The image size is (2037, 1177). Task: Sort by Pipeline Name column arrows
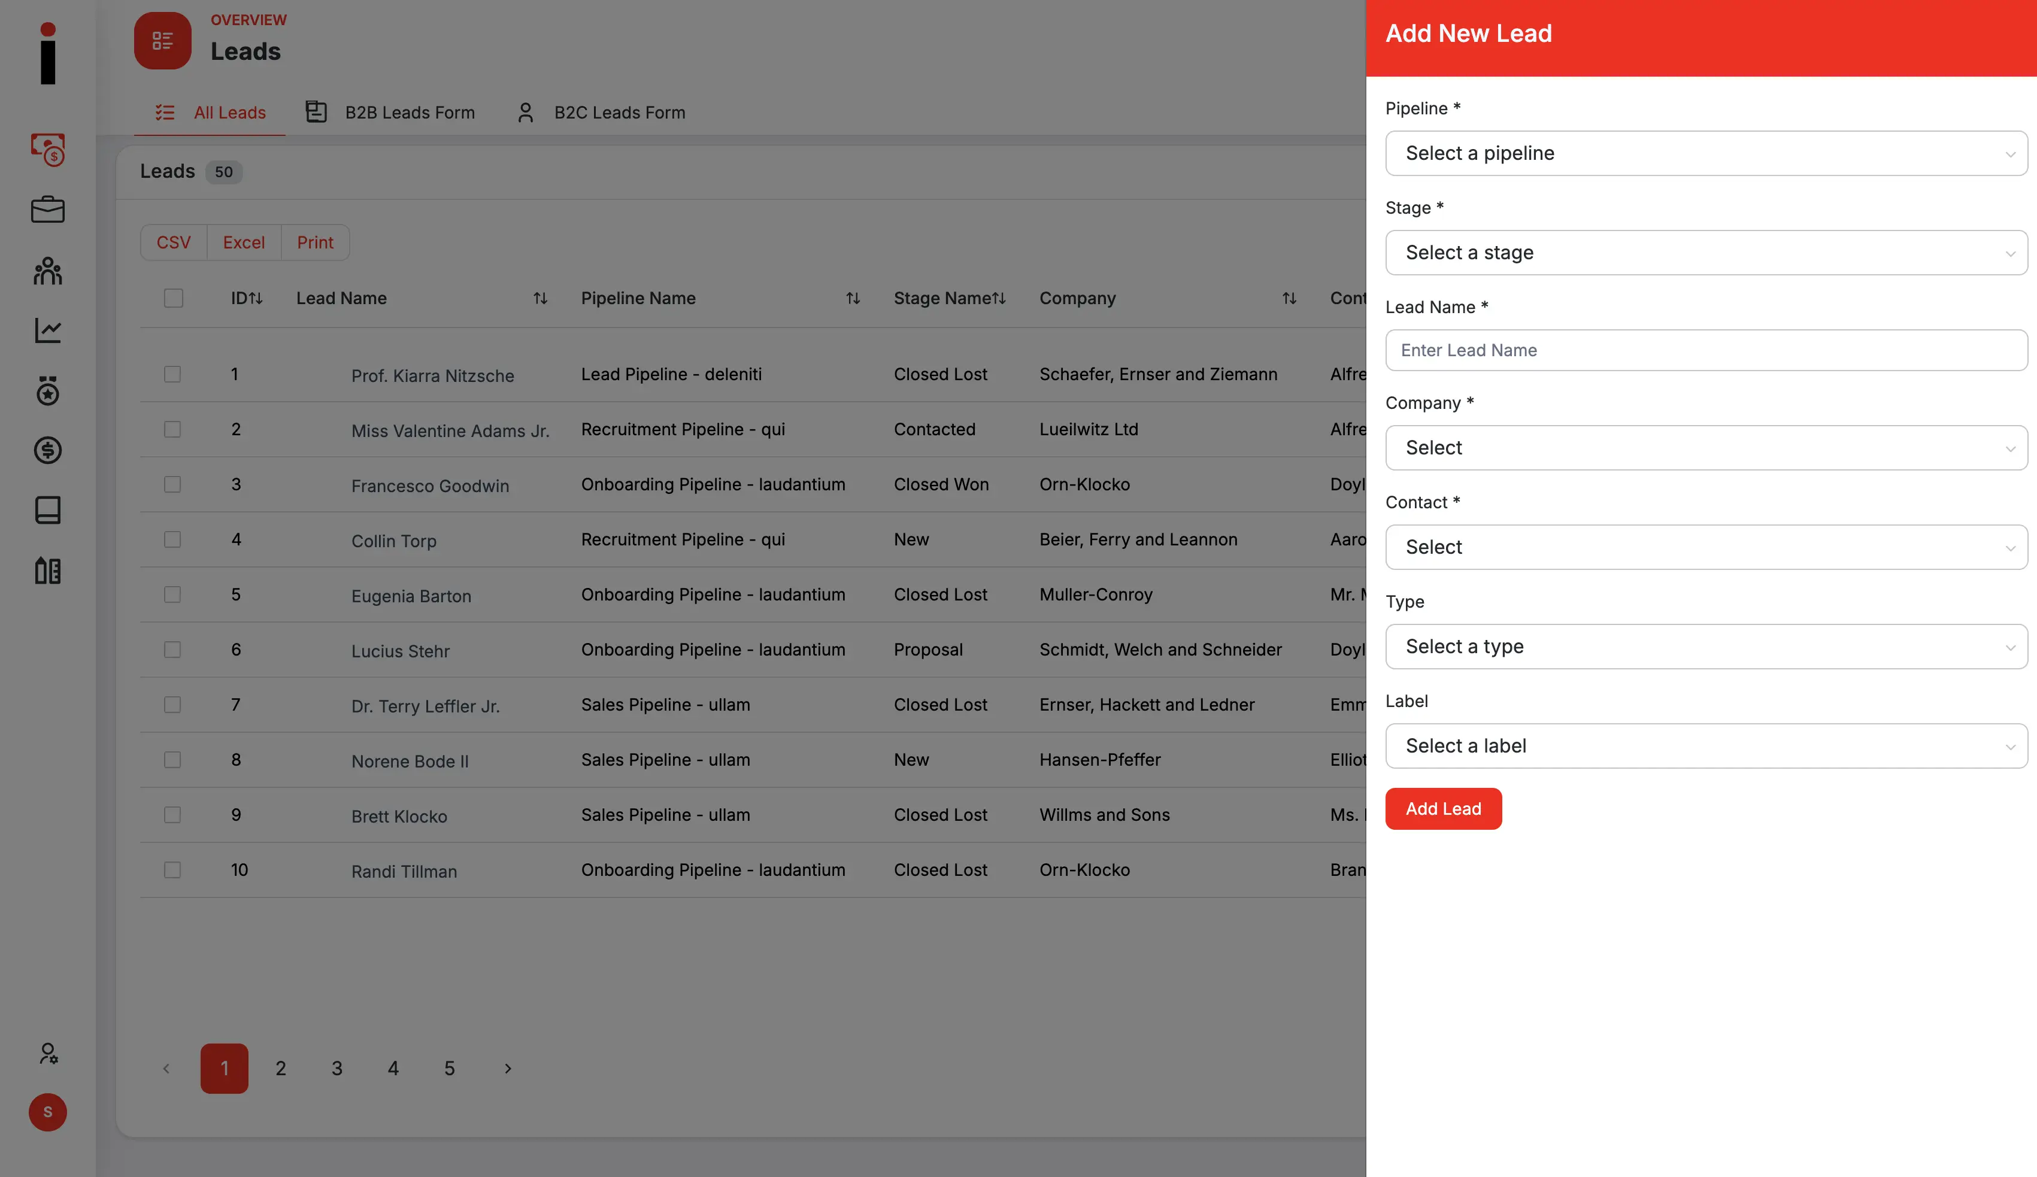pos(853,298)
